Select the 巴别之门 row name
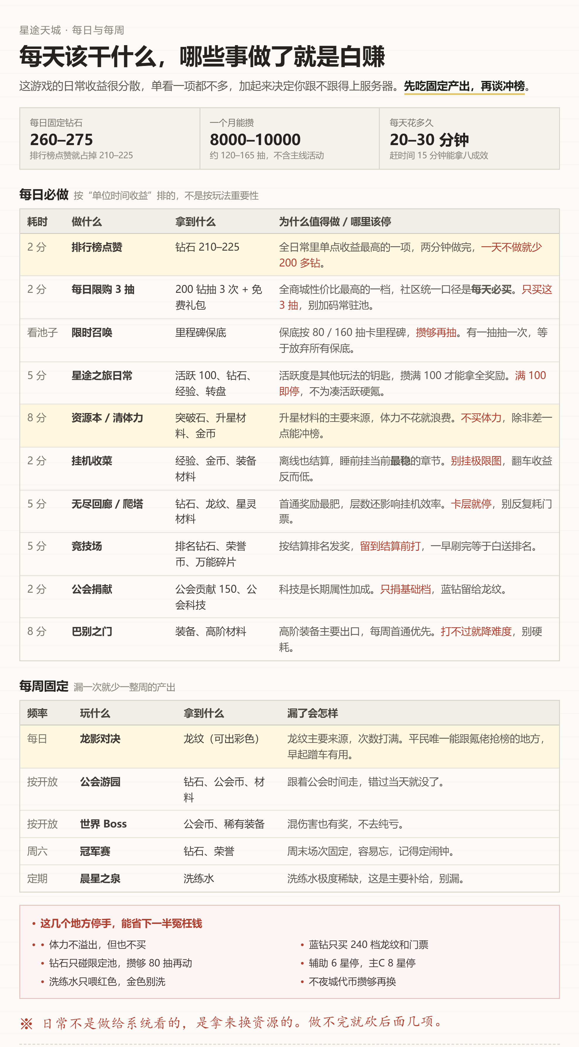Viewport: 579px width, 1047px height. [92, 632]
